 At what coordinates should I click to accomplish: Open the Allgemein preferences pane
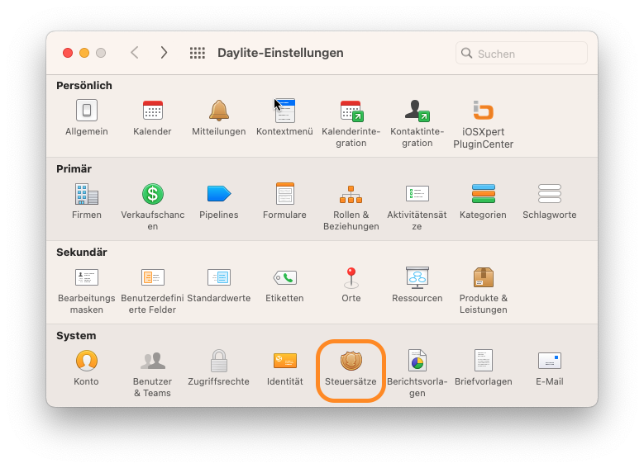[x=87, y=111]
